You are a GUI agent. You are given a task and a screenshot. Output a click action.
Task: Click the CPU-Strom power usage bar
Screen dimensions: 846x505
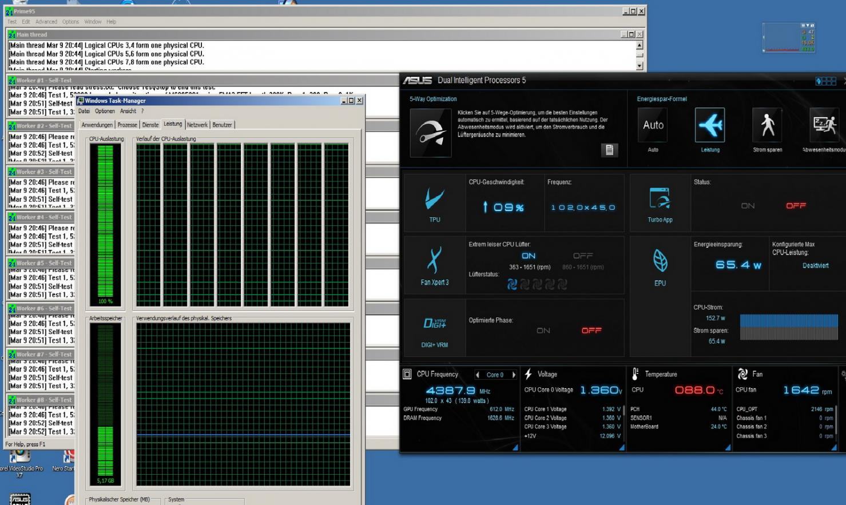point(789,327)
